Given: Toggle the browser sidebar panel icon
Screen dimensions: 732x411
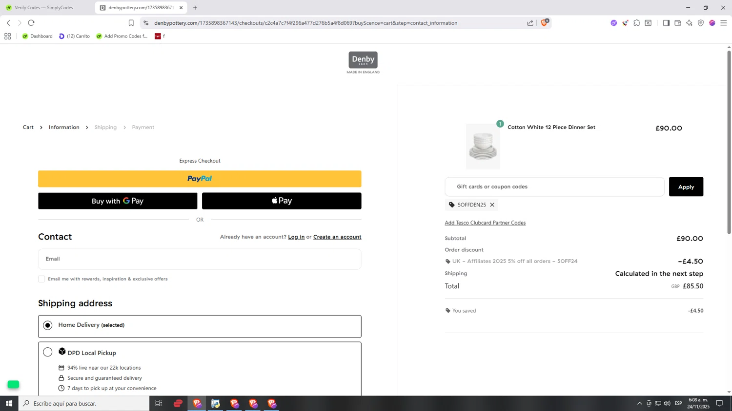Looking at the screenshot, I should point(666,23).
